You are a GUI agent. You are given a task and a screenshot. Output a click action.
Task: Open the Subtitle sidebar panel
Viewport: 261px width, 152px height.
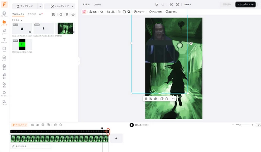click(4, 49)
